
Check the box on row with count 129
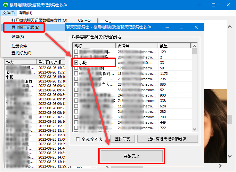coord(76,52)
